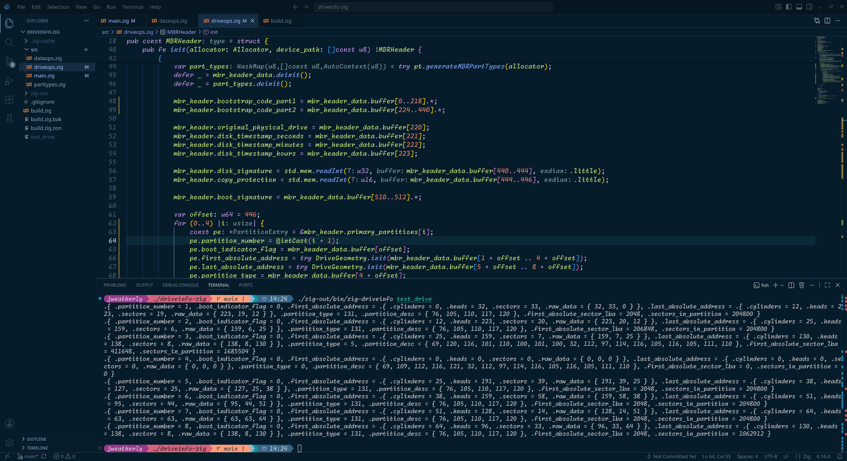Change indentation via Spaces: 4
Screen dimensions: 847x461
click(x=747, y=456)
